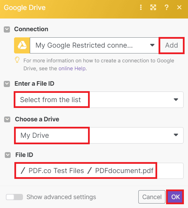Close the Google Drive dialog
The width and height of the screenshot is (188, 208).
(179, 7)
